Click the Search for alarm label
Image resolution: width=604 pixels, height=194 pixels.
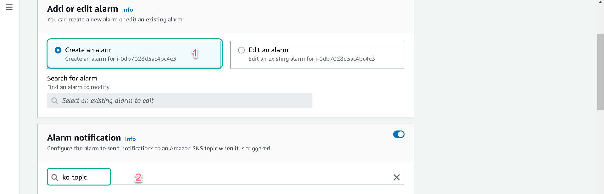click(x=72, y=78)
